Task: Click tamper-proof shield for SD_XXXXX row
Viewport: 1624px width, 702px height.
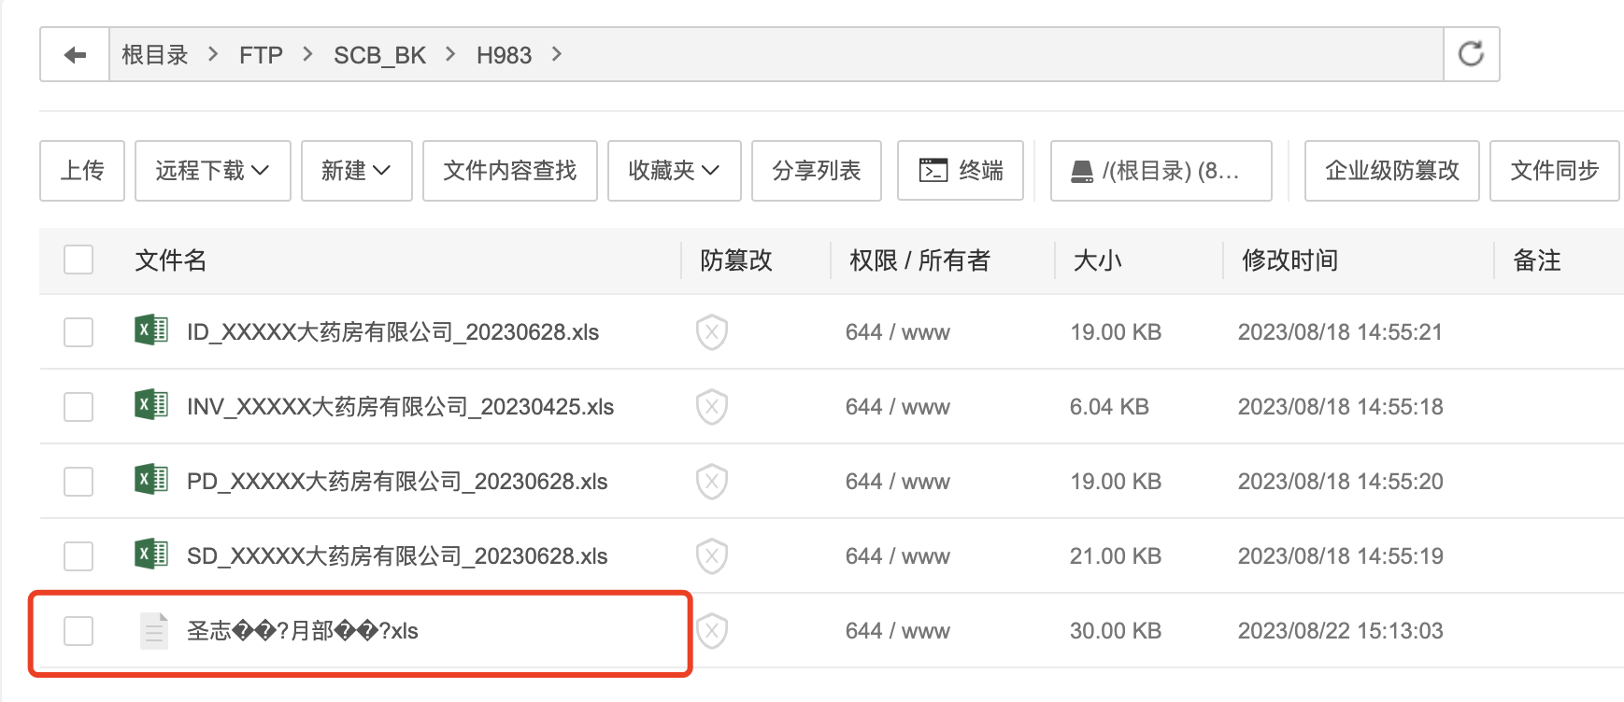Action: coord(712,555)
